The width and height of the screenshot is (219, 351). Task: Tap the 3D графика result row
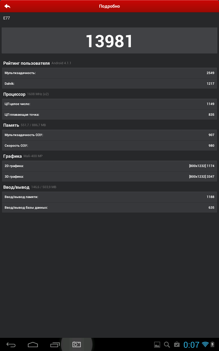click(109, 177)
